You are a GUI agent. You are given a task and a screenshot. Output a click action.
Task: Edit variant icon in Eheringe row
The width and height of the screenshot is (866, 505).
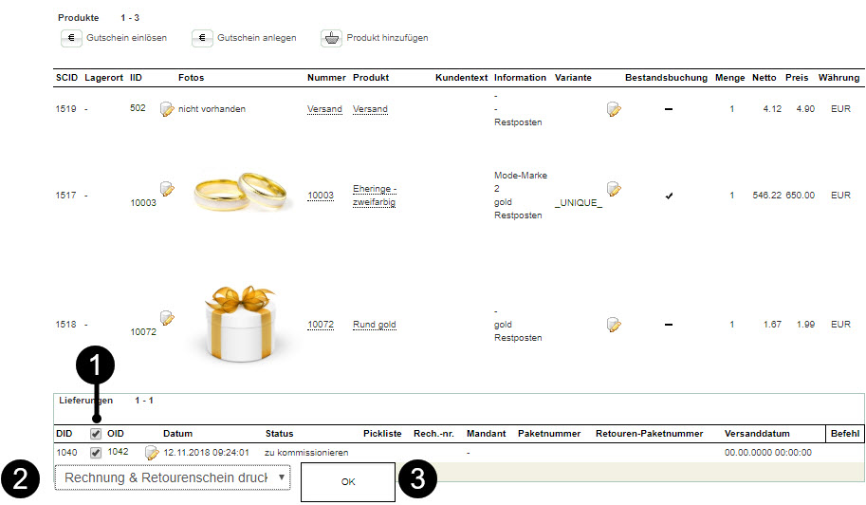tap(615, 190)
